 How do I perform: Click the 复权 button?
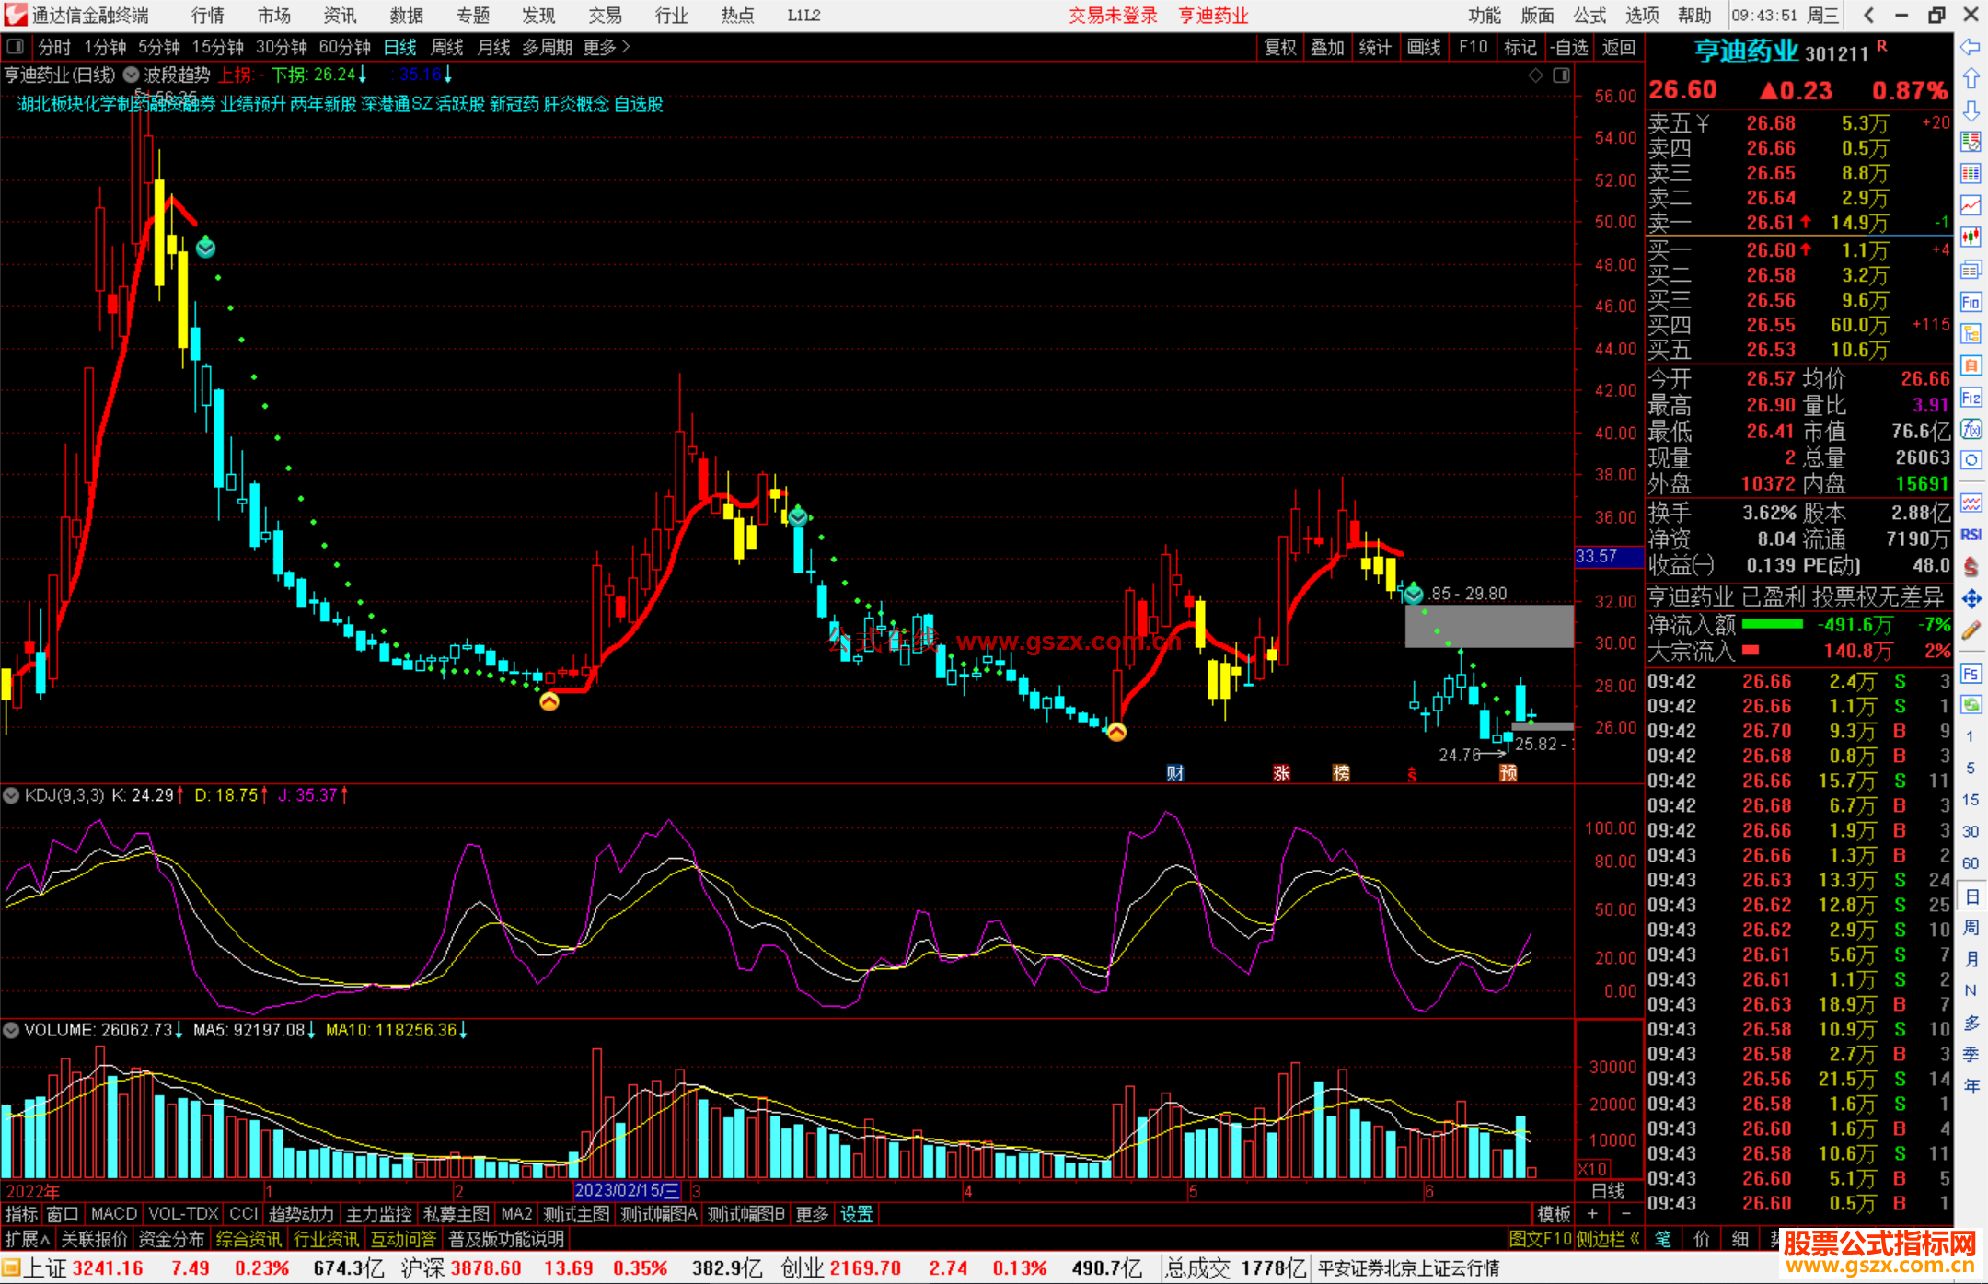(x=1279, y=47)
